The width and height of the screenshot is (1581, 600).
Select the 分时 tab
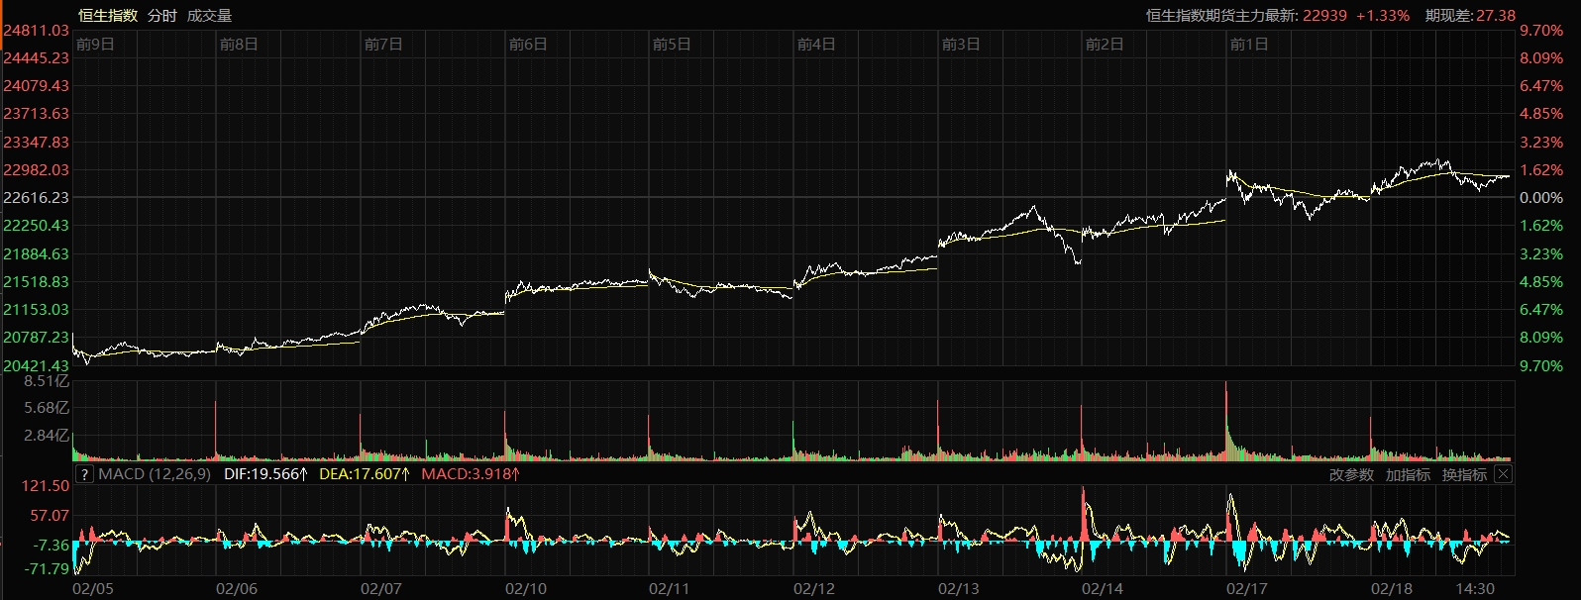pos(161,15)
